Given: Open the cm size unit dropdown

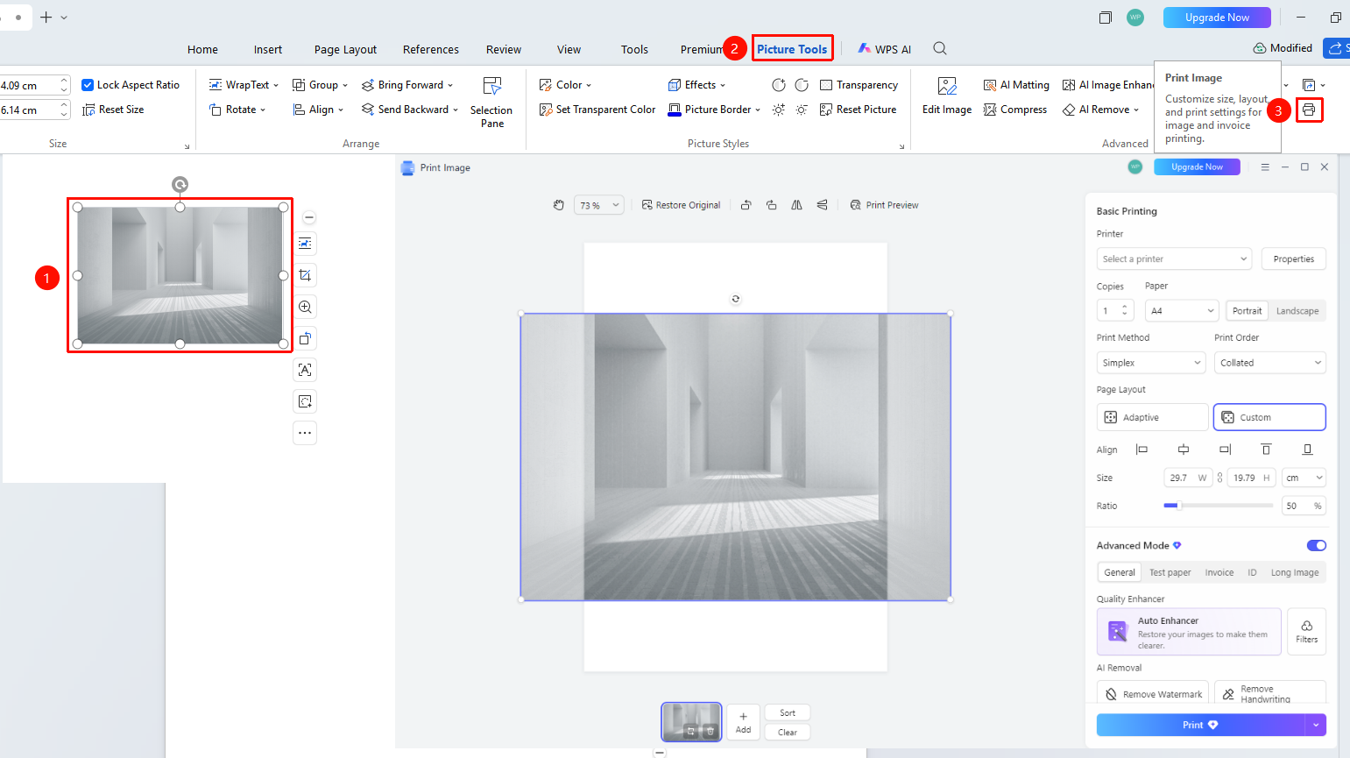Looking at the screenshot, I should coord(1304,478).
